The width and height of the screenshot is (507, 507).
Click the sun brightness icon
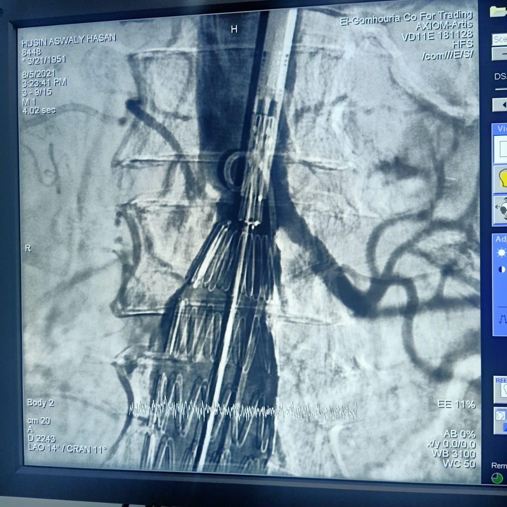(501, 253)
